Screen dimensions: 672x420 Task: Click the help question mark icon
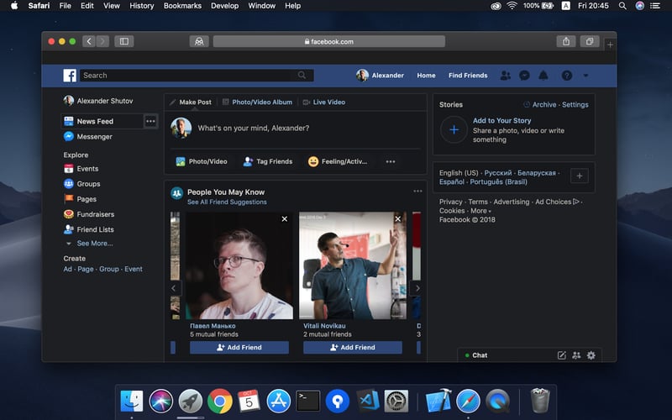(x=568, y=76)
